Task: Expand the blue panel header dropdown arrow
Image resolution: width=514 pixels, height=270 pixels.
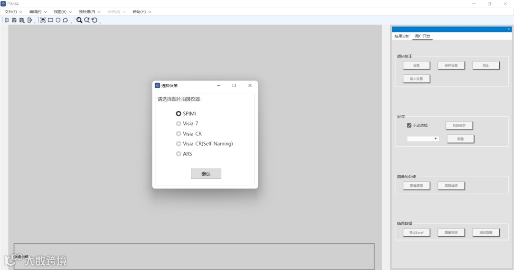Action: tap(509, 29)
